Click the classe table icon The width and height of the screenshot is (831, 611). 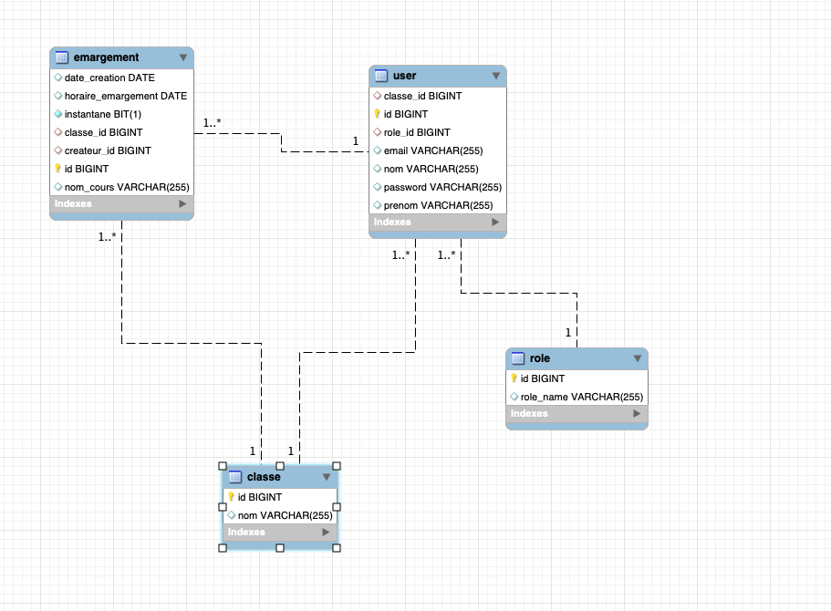[235, 477]
